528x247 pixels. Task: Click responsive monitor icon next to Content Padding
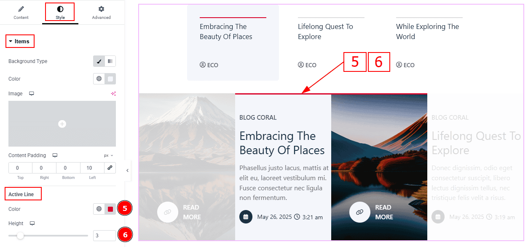click(x=55, y=155)
